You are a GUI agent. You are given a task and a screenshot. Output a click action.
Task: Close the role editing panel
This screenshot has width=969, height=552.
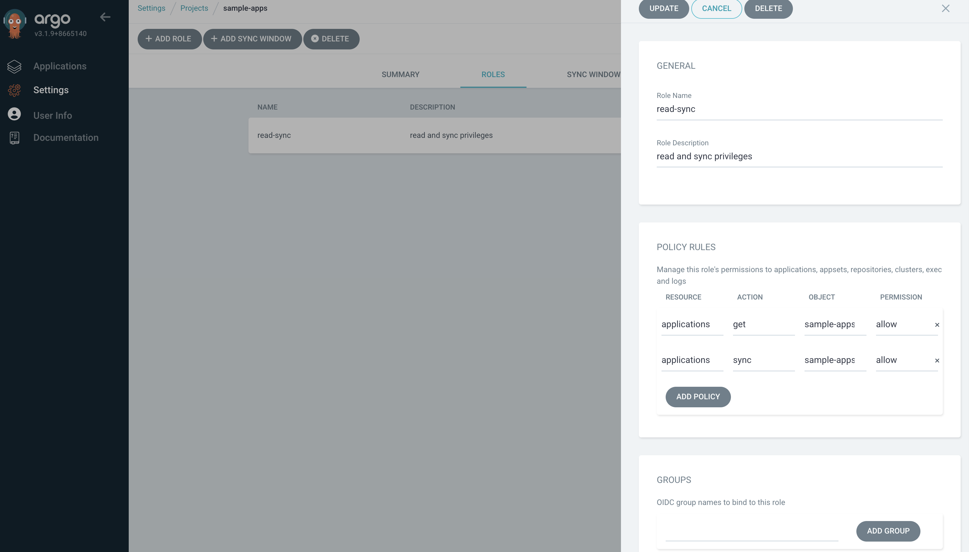[945, 9]
